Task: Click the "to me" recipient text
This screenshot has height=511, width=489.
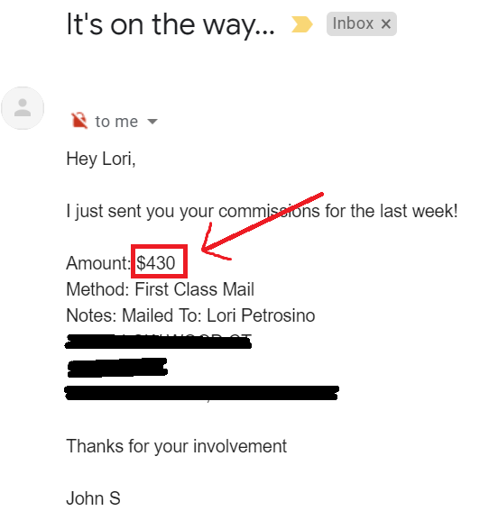Action: tap(116, 122)
